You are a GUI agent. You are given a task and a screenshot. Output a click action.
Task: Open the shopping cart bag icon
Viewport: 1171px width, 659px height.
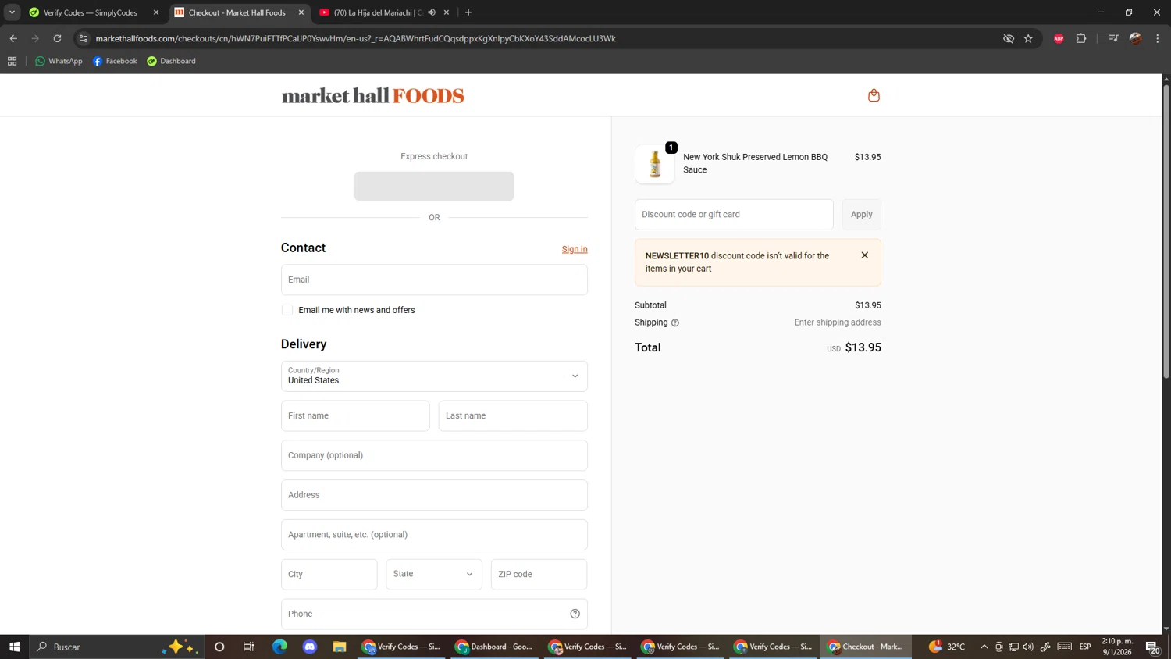874,95
